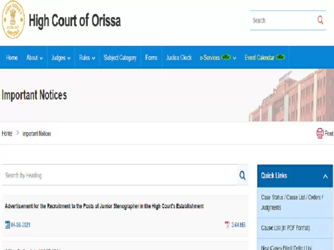Click the Important Notices breadcrumb link

tap(37, 134)
